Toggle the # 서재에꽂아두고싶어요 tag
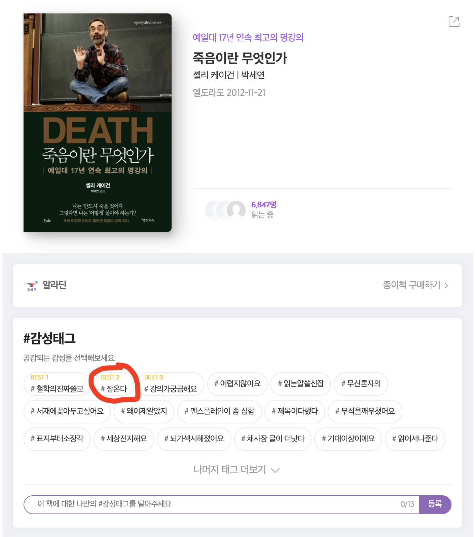Image resolution: width=475 pixels, height=537 pixels. tap(67, 411)
